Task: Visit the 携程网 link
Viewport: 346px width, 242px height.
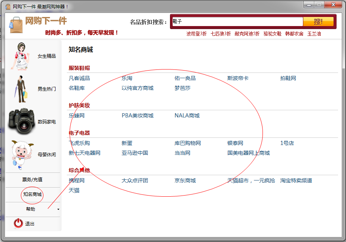Action: click(77, 181)
